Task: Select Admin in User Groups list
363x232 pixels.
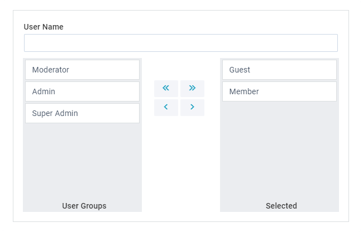Action: click(83, 91)
